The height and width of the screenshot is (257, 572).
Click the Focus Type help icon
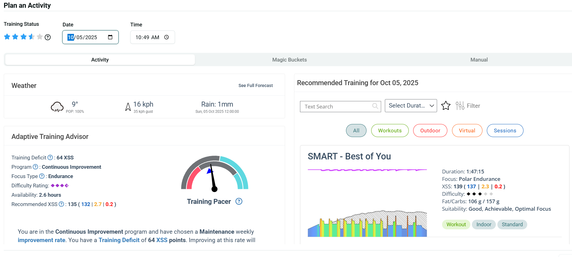coord(42,176)
